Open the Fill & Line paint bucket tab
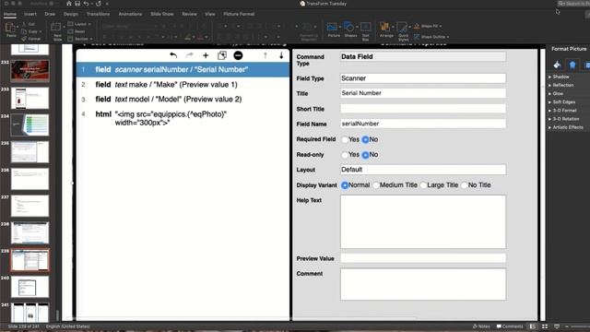 click(x=557, y=65)
